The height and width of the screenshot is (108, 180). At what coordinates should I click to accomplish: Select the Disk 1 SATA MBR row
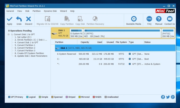coord(115,48)
